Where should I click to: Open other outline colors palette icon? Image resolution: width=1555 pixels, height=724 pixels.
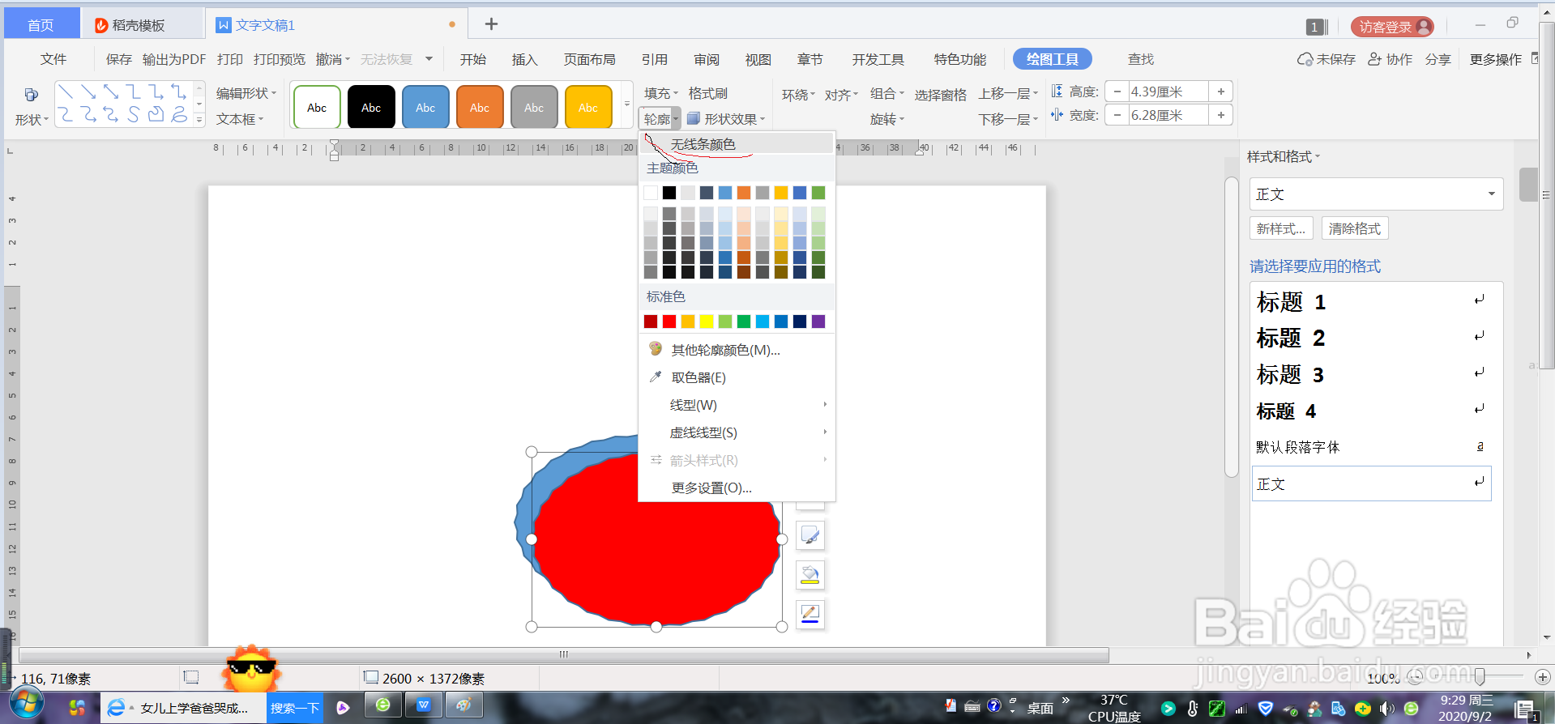tap(656, 349)
